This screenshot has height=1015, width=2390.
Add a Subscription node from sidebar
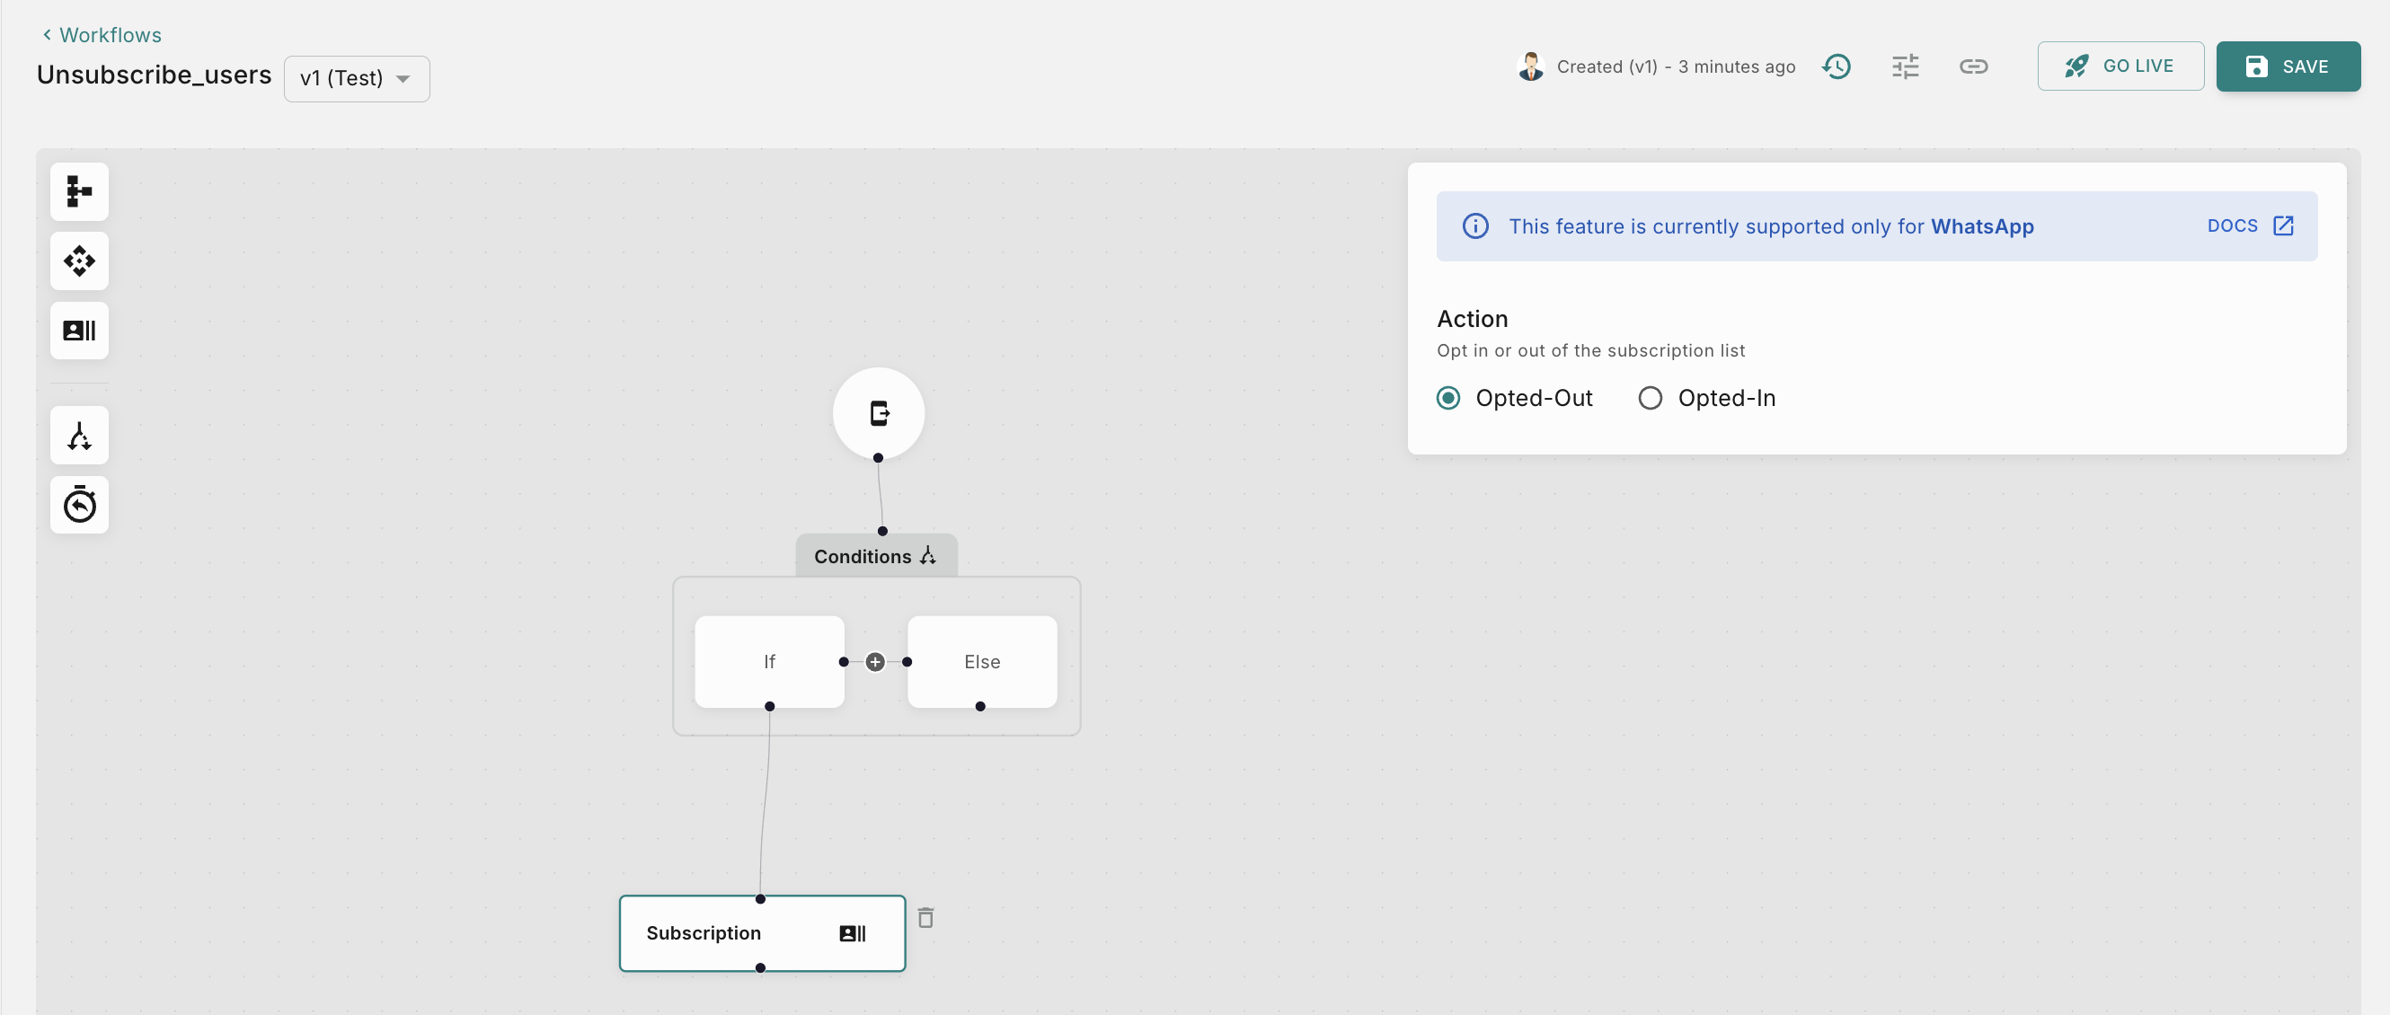pos(79,331)
